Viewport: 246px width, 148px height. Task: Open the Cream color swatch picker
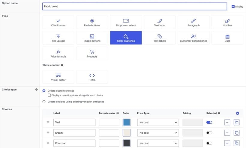point(127,133)
